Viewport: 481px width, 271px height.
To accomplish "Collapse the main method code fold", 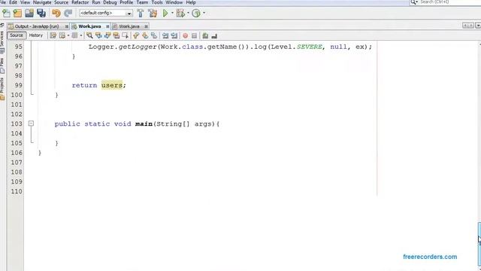I will tap(31, 123).
